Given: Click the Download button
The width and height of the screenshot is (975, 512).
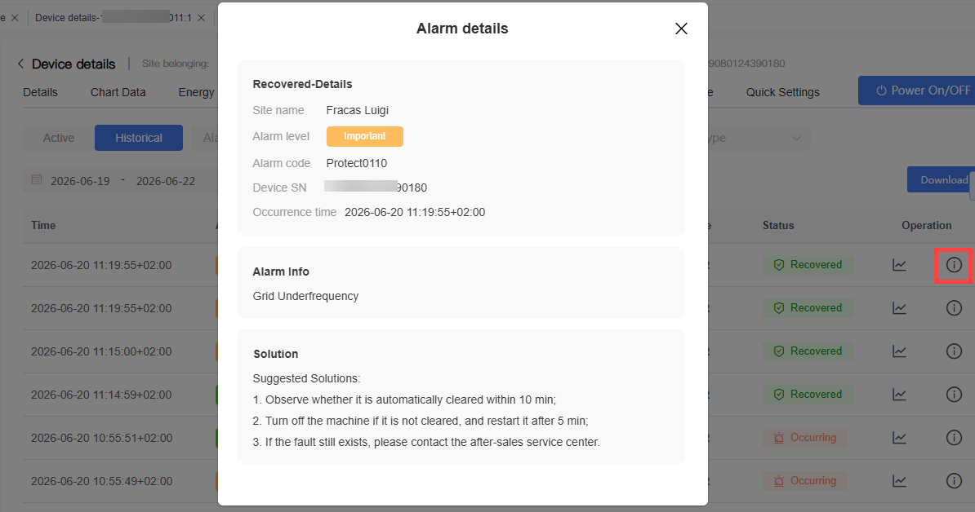Looking at the screenshot, I should pos(941,179).
